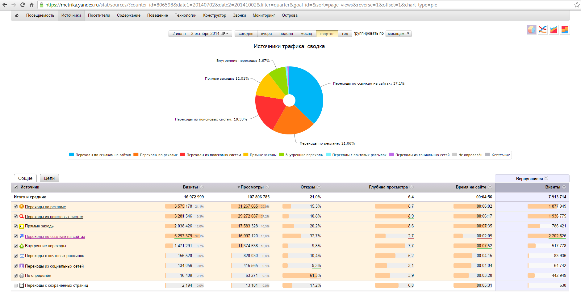Image resolution: width=581 pixels, height=296 pixels.
Task: Click blue legend swatch for ссылкам на сайтах
Action: tap(72, 155)
